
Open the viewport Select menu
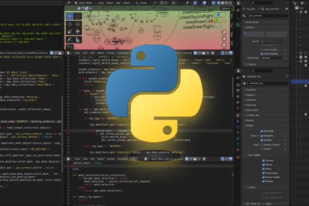(x=110, y=3)
